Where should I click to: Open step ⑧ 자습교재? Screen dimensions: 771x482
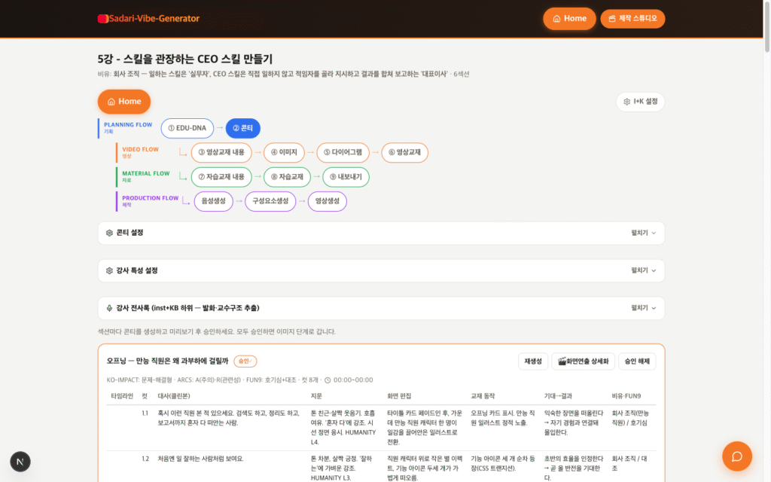coord(287,176)
